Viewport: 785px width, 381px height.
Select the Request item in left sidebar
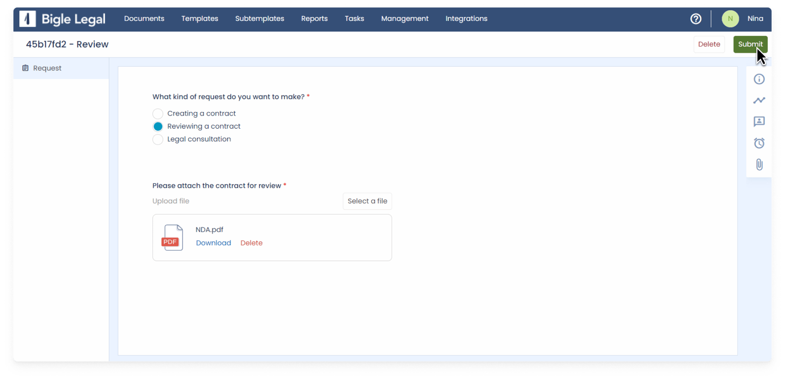point(47,68)
